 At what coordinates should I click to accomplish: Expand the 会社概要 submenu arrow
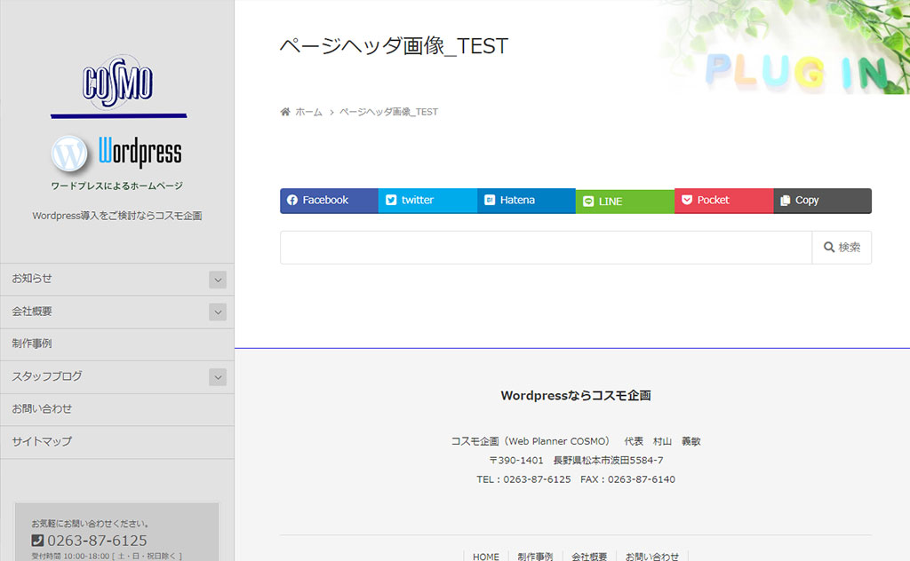(x=218, y=312)
